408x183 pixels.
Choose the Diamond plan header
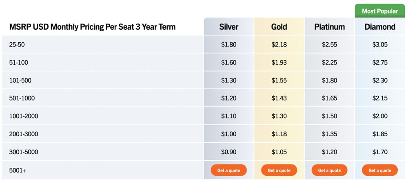[380, 27]
